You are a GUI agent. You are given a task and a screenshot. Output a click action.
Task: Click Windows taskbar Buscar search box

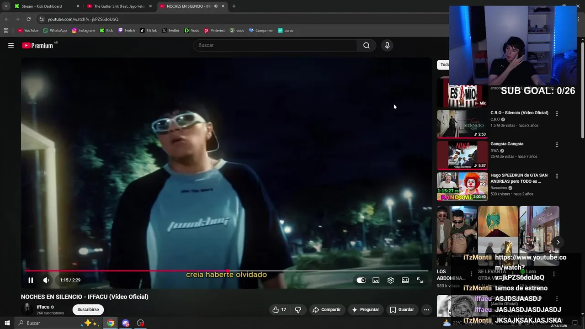[x=58, y=323]
